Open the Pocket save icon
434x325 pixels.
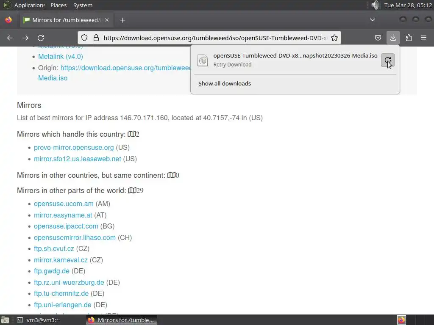coord(378,38)
